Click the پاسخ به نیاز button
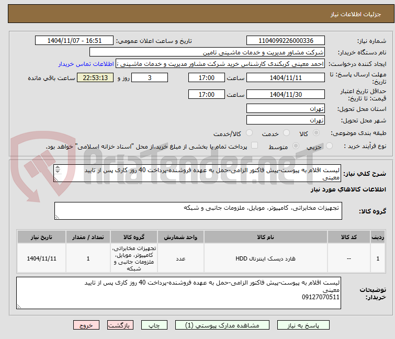This screenshot has height=339, width=395. coord(303,325)
